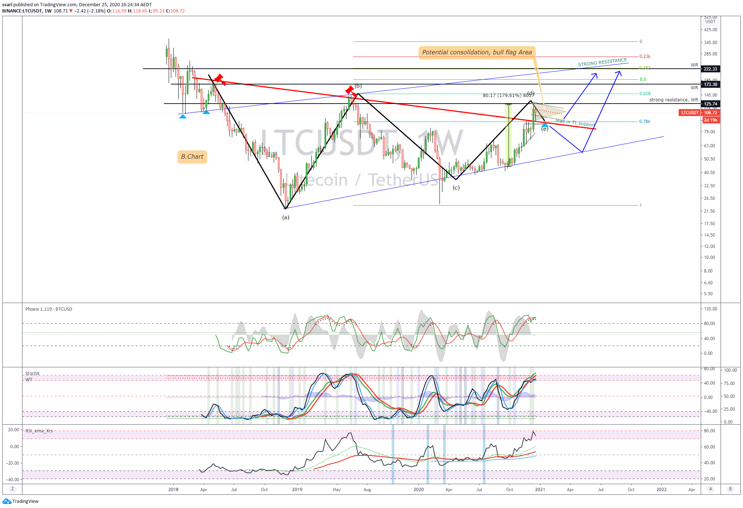Click the 2021 label on the time axis
The image size is (743, 508).
click(540, 489)
